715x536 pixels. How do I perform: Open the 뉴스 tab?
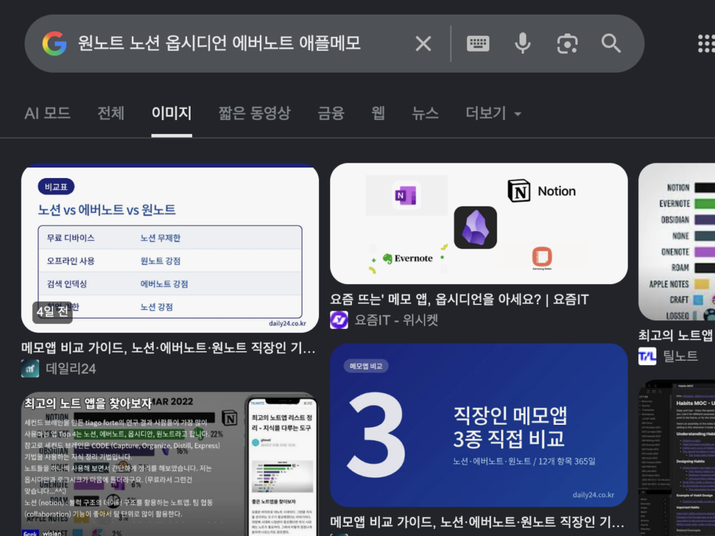[x=425, y=113]
